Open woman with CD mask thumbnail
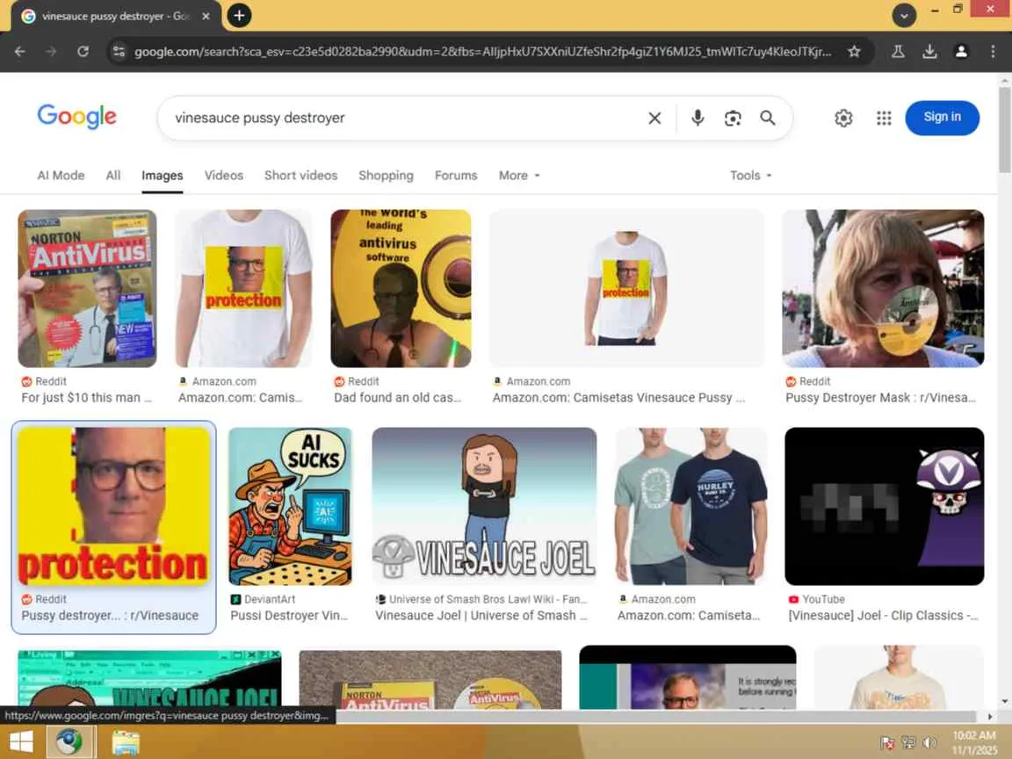 (883, 288)
